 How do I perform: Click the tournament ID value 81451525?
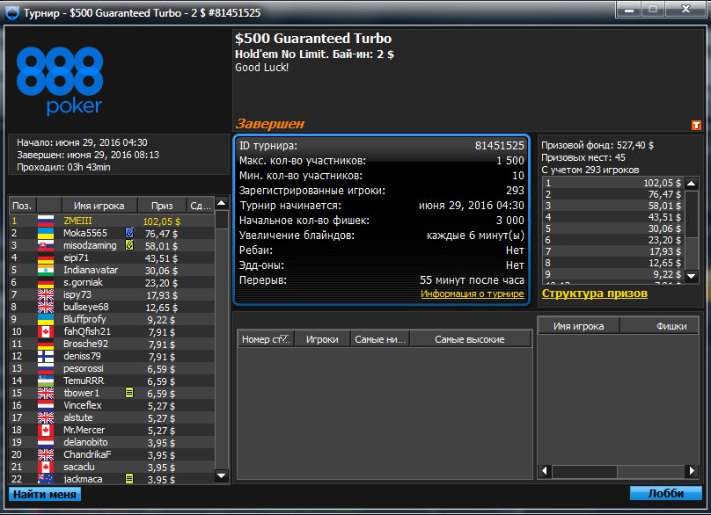pyautogui.click(x=499, y=145)
